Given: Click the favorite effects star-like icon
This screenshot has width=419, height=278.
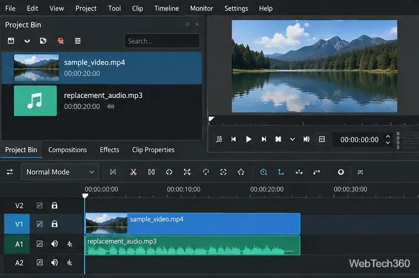Looking at the screenshot, I should (241, 172).
